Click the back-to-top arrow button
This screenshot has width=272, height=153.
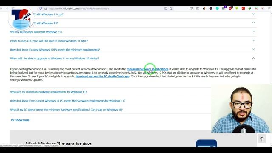pos(262,139)
